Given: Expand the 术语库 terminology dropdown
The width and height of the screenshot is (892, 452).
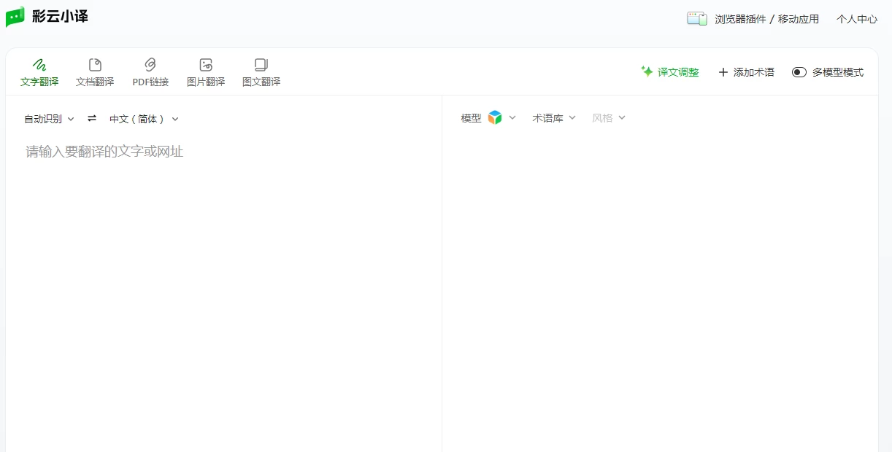Looking at the screenshot, I should 553,117.
